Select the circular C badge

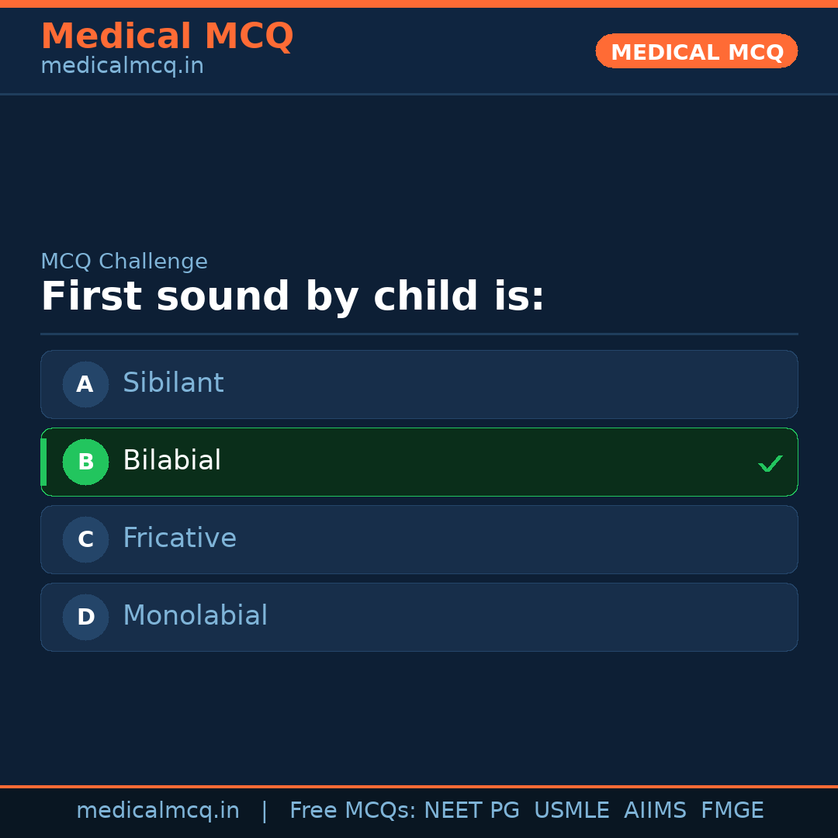(85, 539)
